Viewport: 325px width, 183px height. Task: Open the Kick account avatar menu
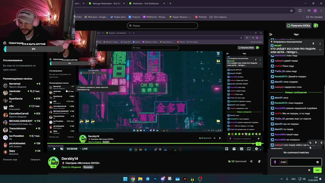pyautogui.click(x=316, y=25)
